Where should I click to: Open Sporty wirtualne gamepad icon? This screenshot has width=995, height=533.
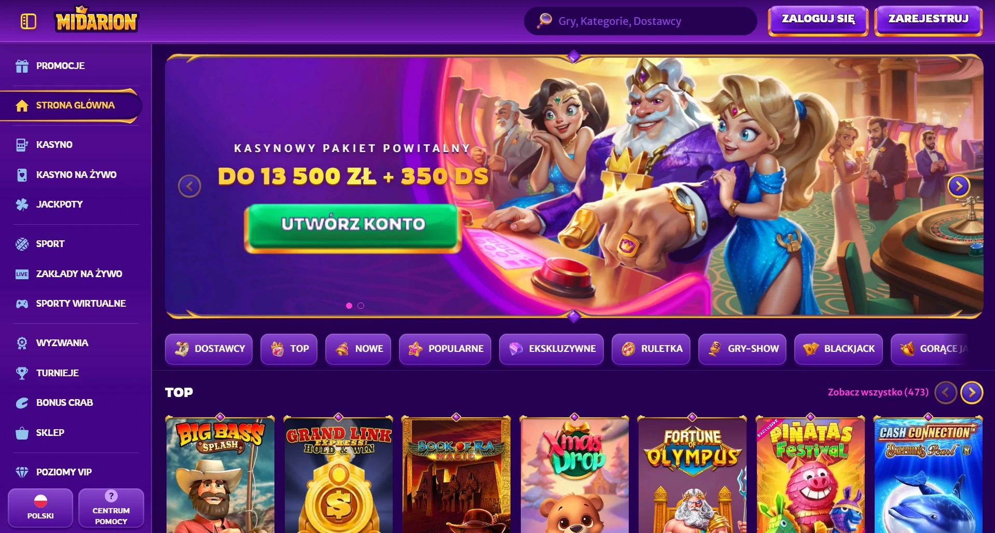(22, 304)
